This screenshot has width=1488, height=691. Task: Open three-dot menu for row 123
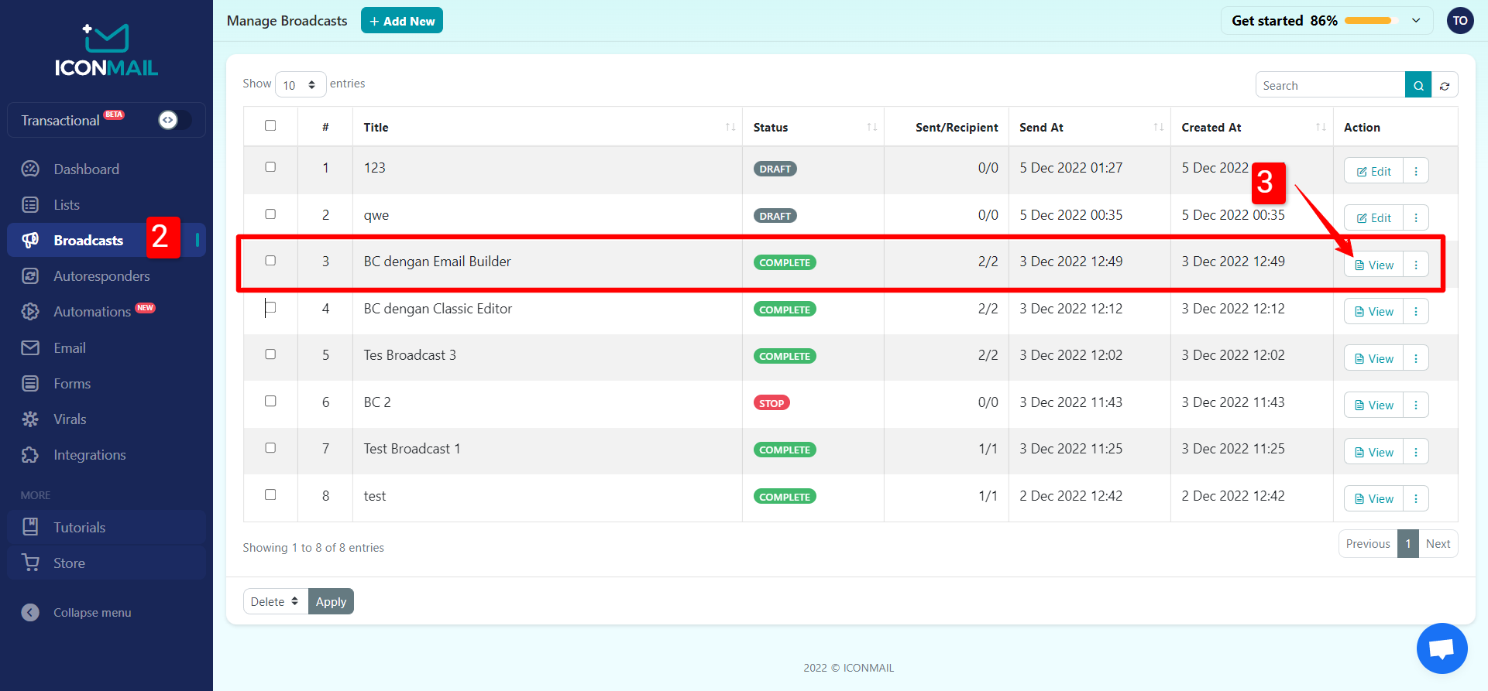tap(1416, 171)
